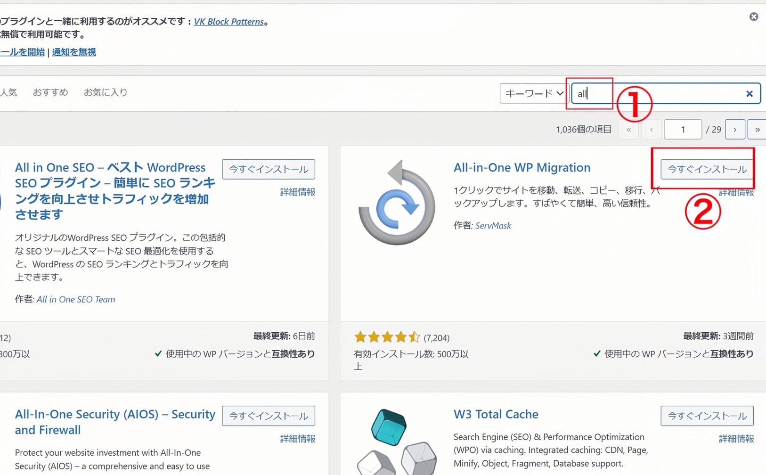Click the 通知を無視 link
The image size is (766, 475).
click(74, 52)
